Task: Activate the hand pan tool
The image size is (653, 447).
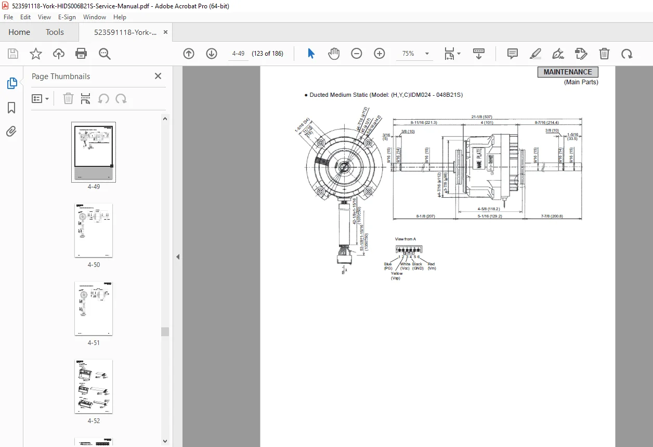Action: pos(334,54)
